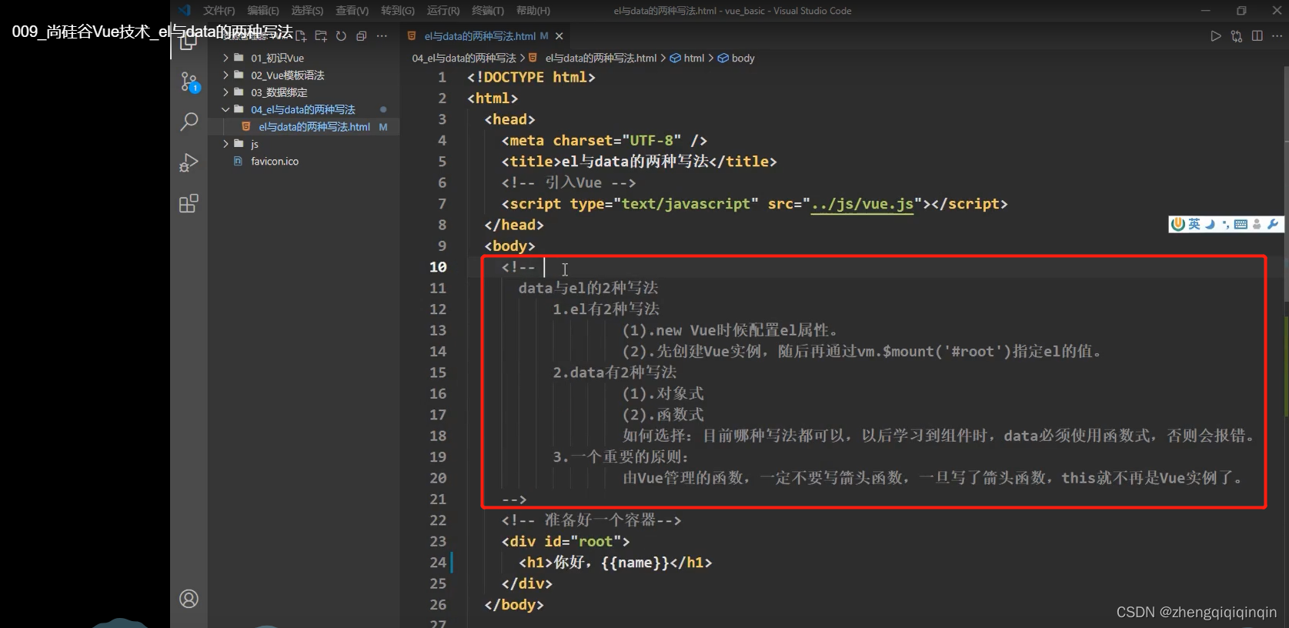Open explorer more actions ellipsis

point(382,36)
